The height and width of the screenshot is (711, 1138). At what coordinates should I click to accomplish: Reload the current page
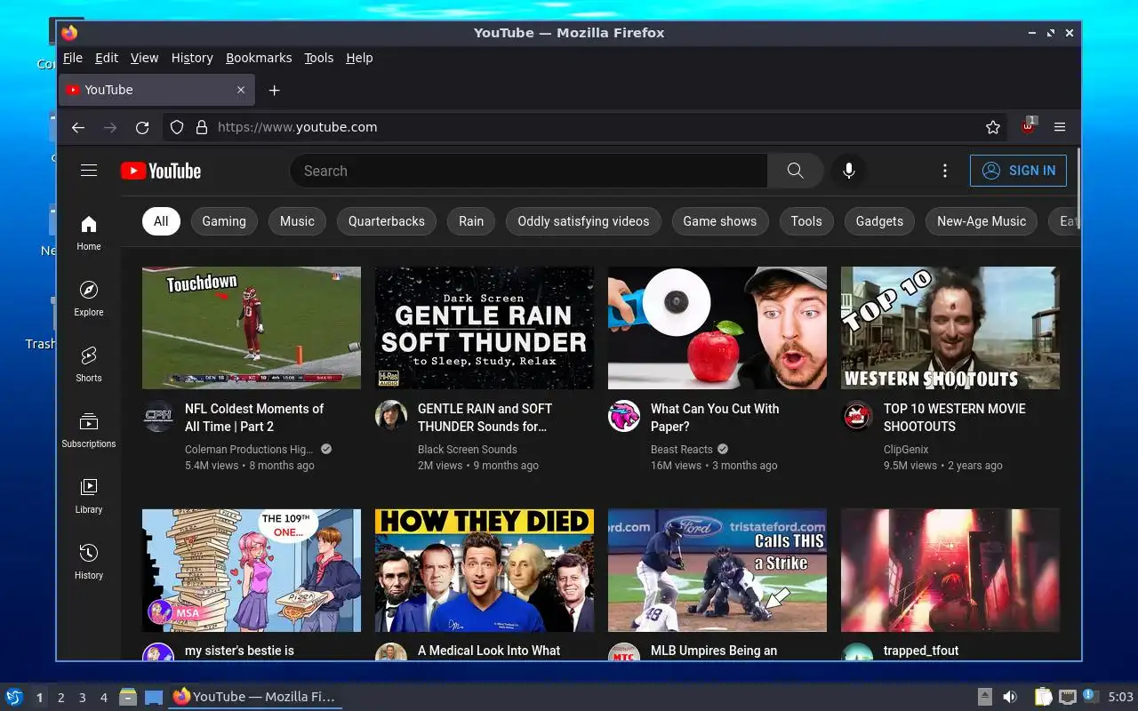tap(142, 127)
